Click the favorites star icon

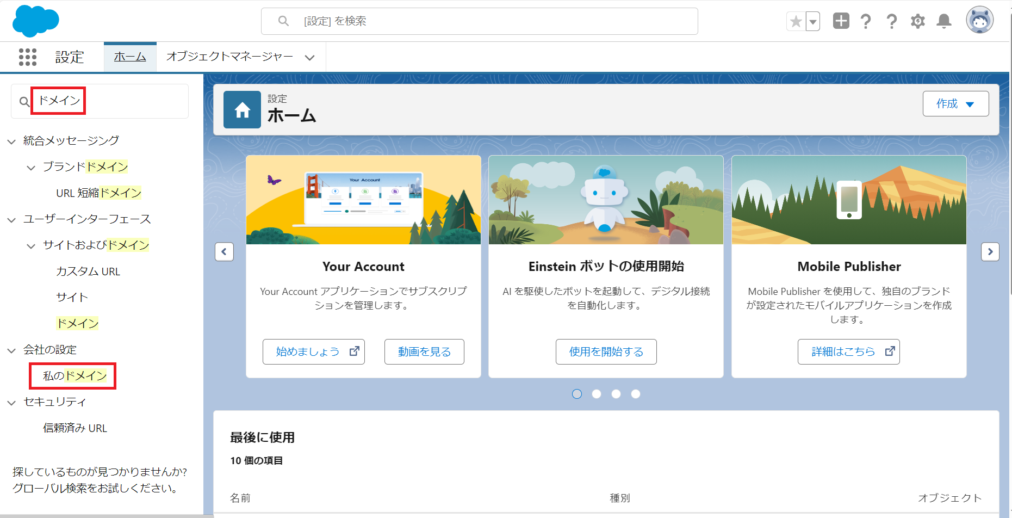796,22
